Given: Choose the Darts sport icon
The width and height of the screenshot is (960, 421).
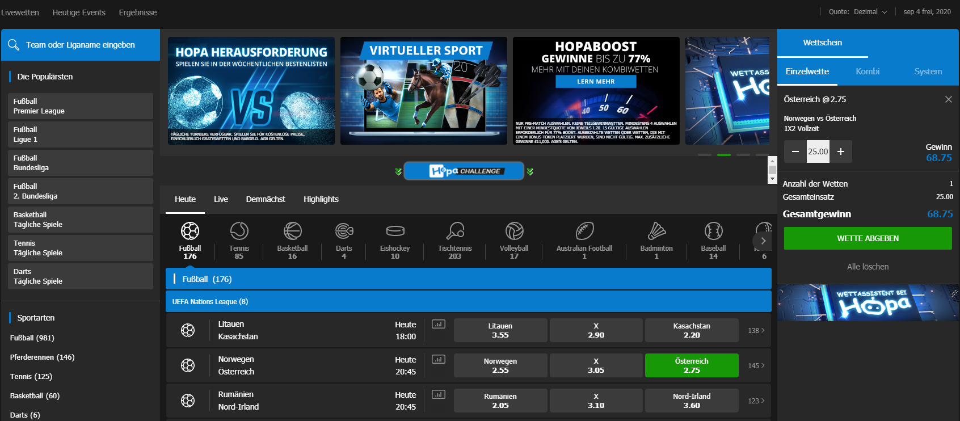Looking at the screenshot, I should point(344,231).
